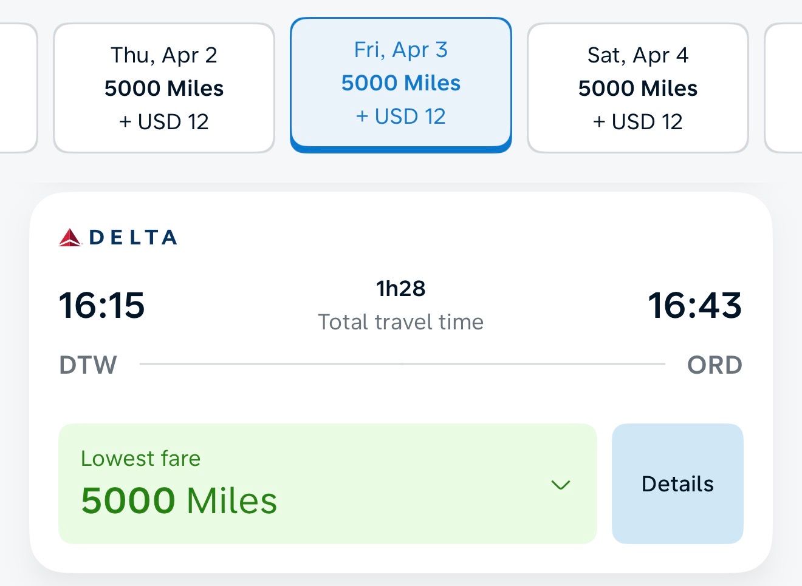Viewport: 802px width, 586px height.
Task: Tap the DTW origin airport code
Action: (x=88, y=365)
